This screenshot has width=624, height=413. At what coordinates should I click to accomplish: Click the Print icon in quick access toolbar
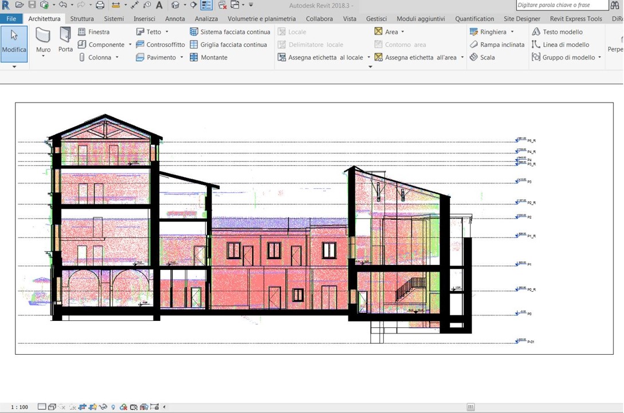(100, 5)
